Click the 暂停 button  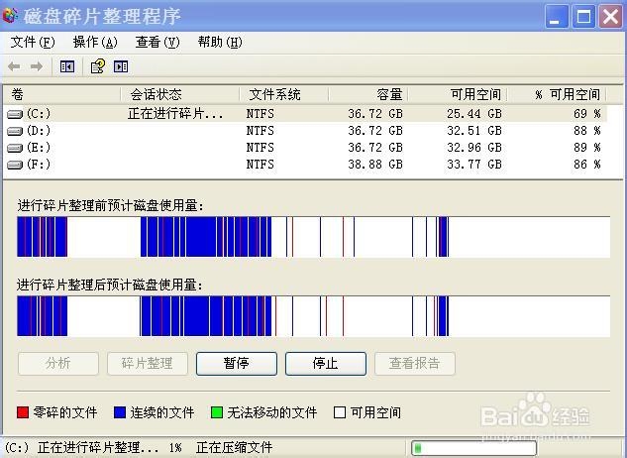pyautogui.click(x=237, y=364)
